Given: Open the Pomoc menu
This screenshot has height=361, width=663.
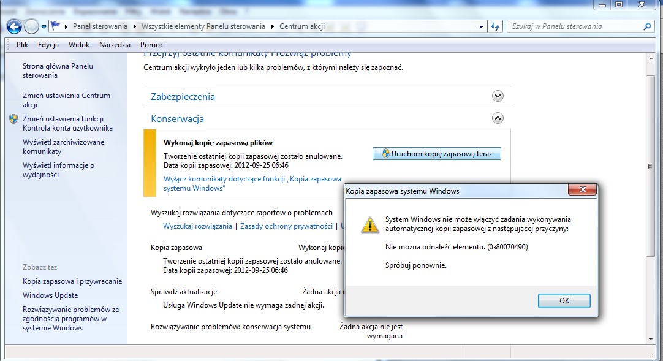Looking at the screenshot, I should click(152, 44).
